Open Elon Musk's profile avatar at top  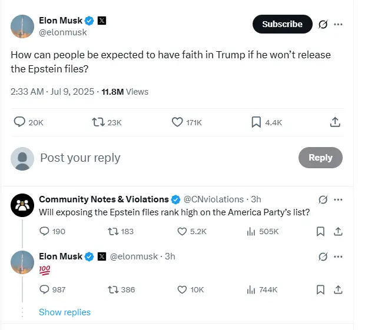22,27
